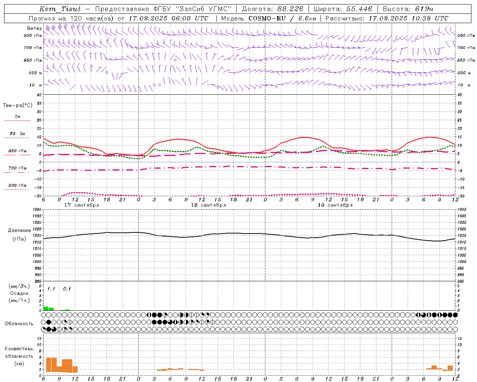477x382 pixels.
Task: Click the elevation text Высота: 619м
Action: [x=408, y=9]
